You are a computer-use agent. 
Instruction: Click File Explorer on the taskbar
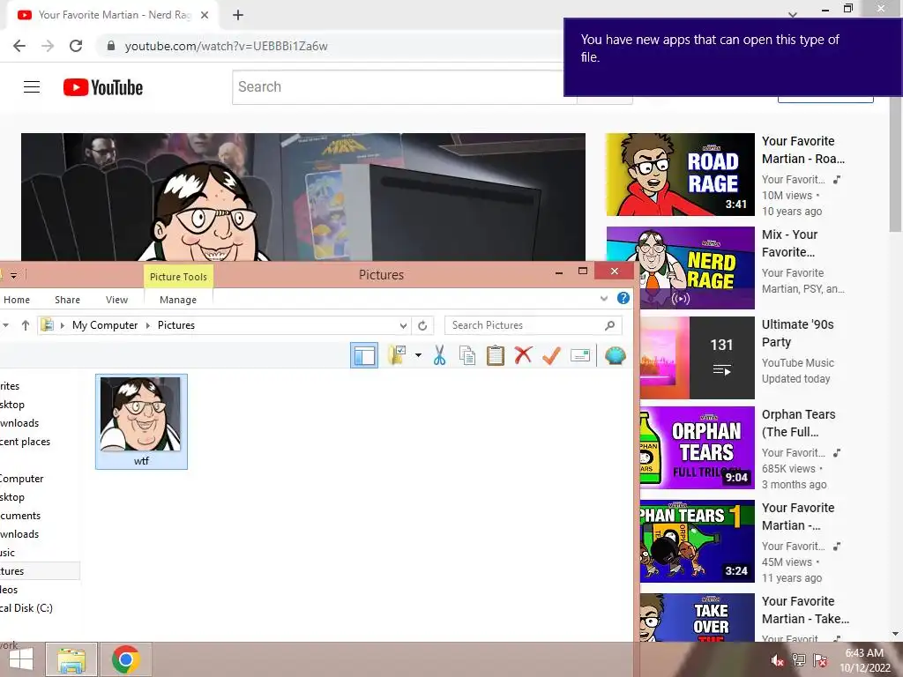[71, 659]
